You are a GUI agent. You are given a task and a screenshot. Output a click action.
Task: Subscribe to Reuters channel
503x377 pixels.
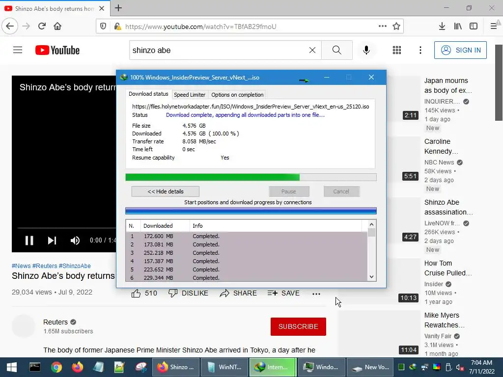(x=298, y=326)
